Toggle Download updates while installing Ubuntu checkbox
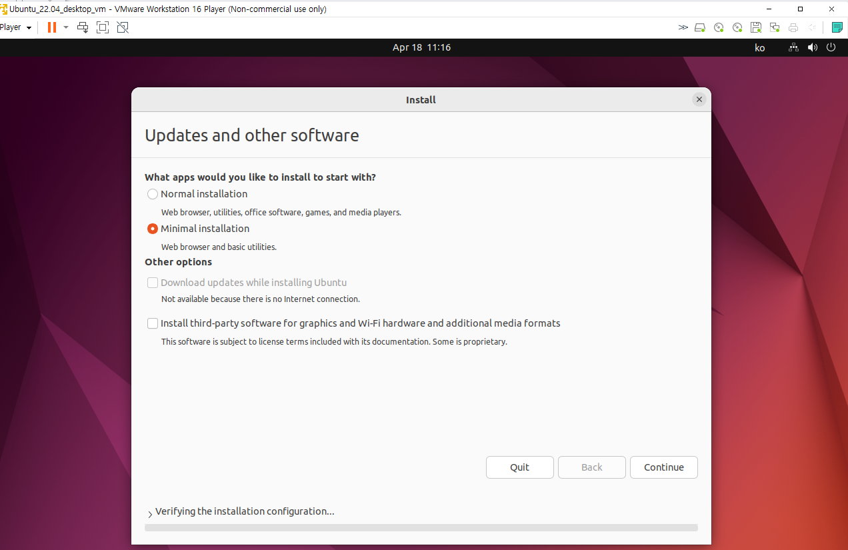Screen dimensions: 848x550 [153, 283]
